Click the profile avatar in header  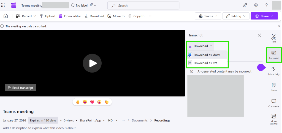(276, 5)
